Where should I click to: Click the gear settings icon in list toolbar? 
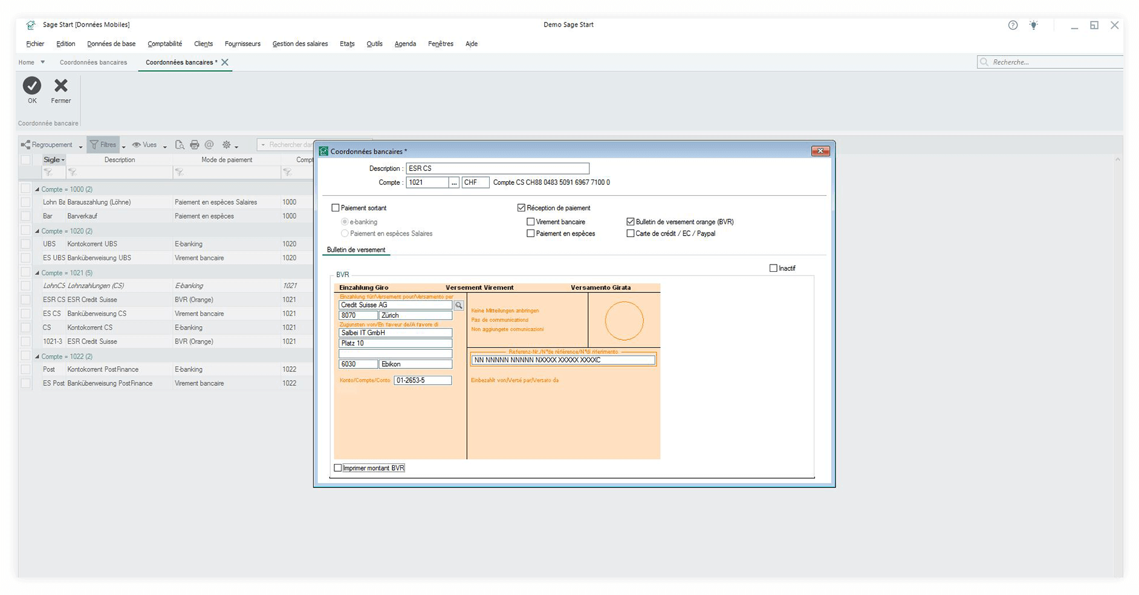click(227, 145)
